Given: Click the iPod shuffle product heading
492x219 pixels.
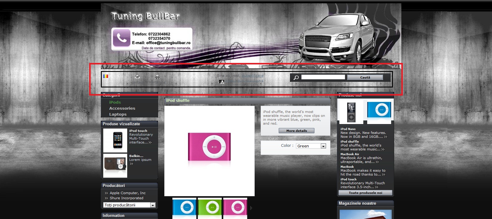Looking at the screenshot, I should pyautogui.click(x=178, y=101).
